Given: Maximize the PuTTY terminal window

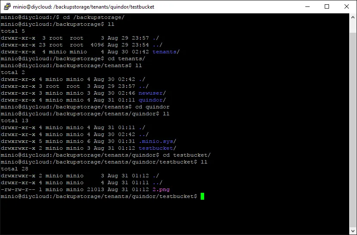Looking at the screenshot, I should (x=327, y=6).
